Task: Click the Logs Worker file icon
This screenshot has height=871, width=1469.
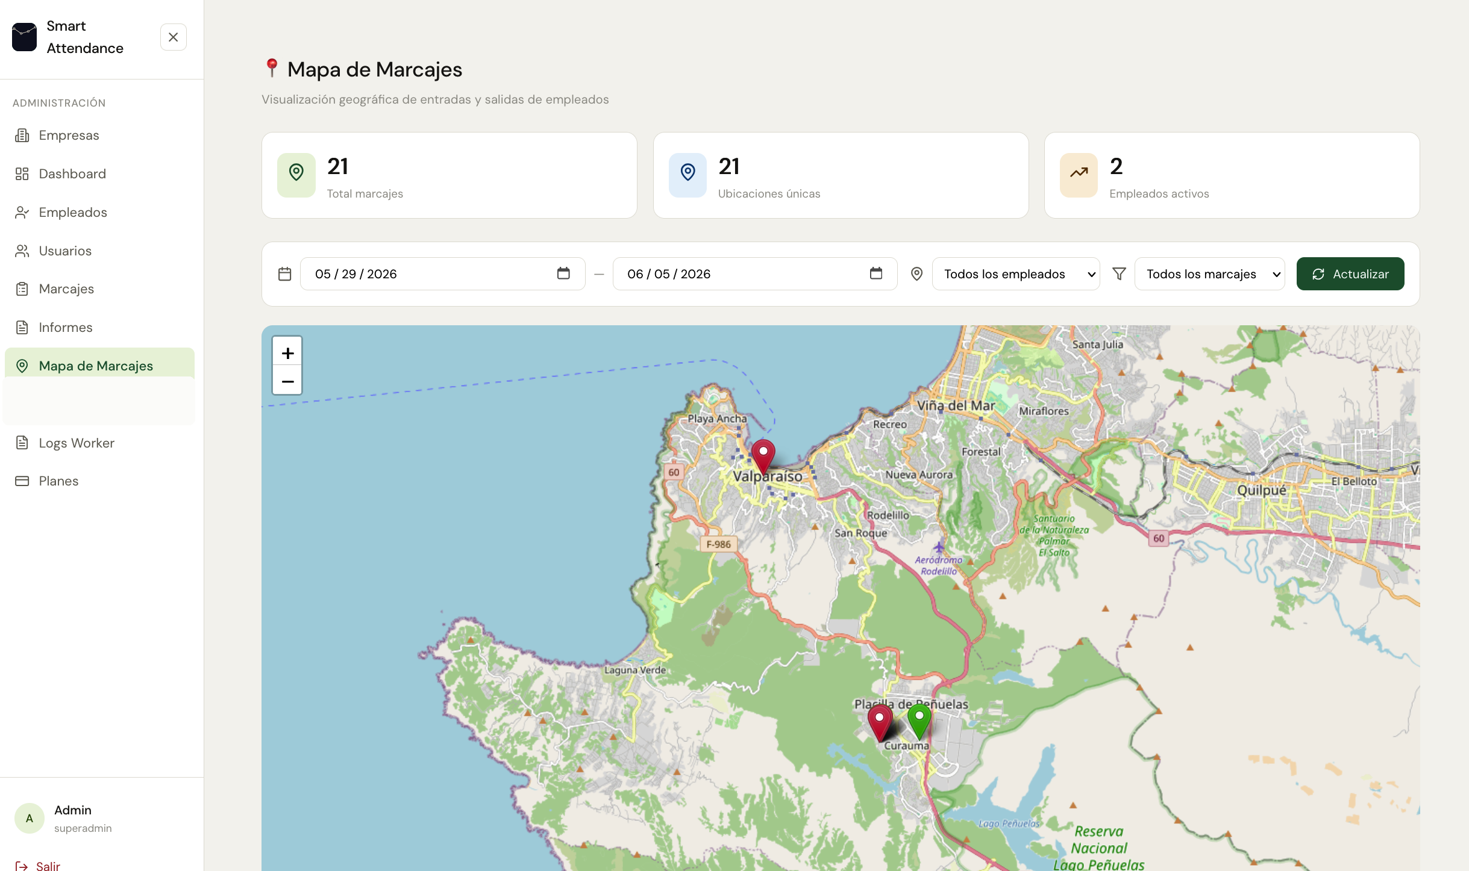Action: coord(22,443)
